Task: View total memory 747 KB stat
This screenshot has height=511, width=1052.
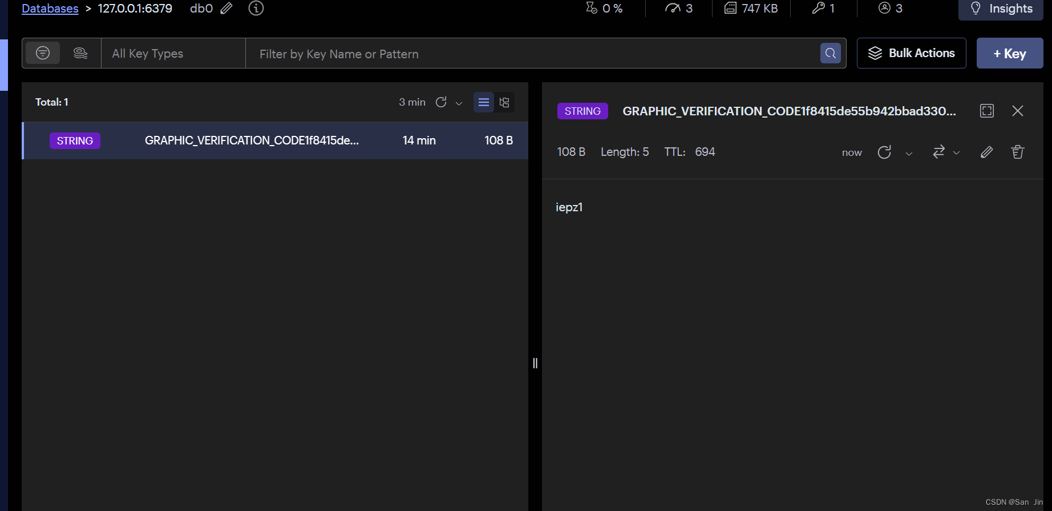Action: (751, 8)
